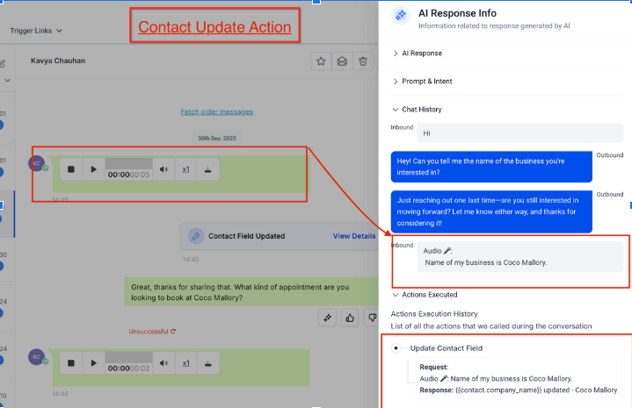This screenshot has width=632, height=408.
Task: Open AI response info sparkle button under message
Action: point(327,318)
